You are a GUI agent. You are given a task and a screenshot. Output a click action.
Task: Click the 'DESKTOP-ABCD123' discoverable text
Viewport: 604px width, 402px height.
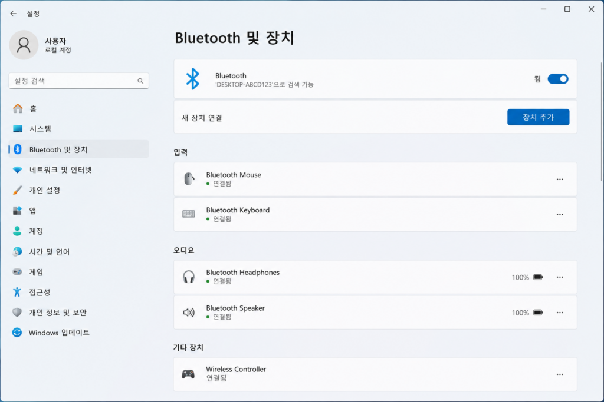[264, 85]
